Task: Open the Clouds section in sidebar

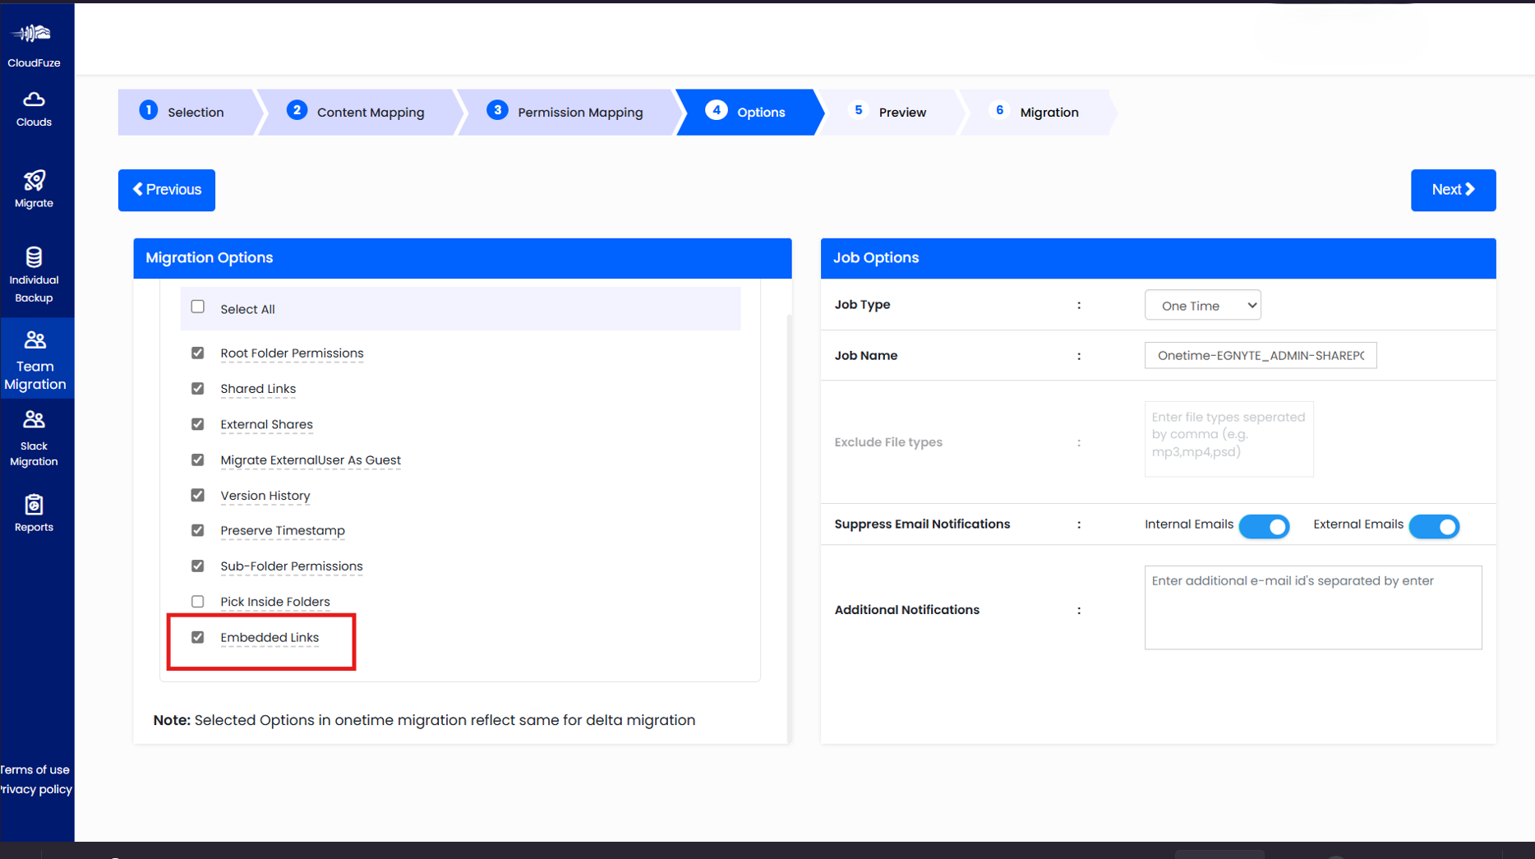Action: click(33, 109)
